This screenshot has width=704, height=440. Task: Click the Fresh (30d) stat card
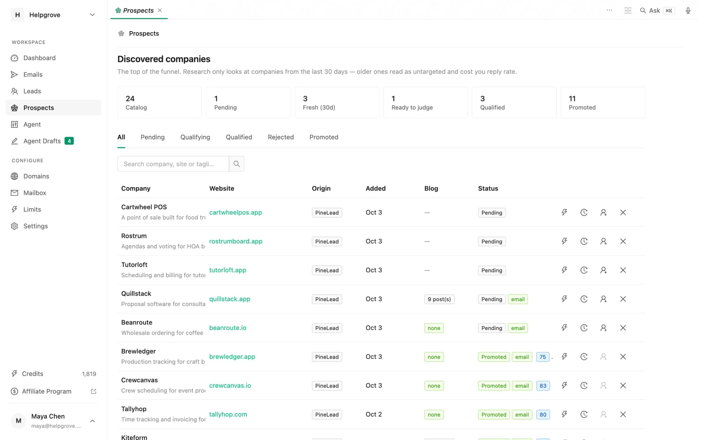(x=337, y=102)
